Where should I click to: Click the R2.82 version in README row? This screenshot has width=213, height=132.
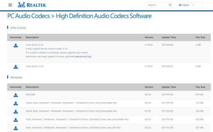pos(148,94)
